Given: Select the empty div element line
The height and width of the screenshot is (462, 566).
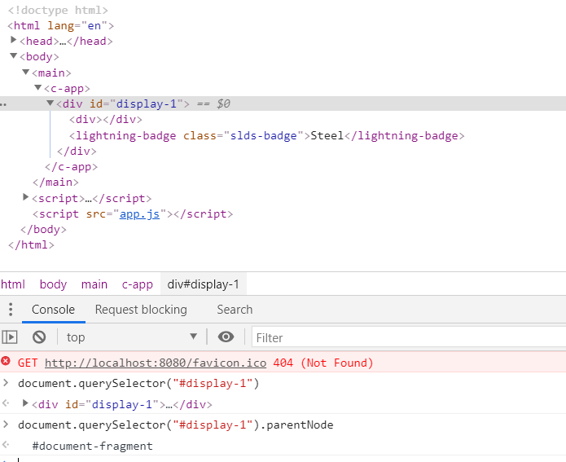Looking at the screenshot, I should click(106, 119).
